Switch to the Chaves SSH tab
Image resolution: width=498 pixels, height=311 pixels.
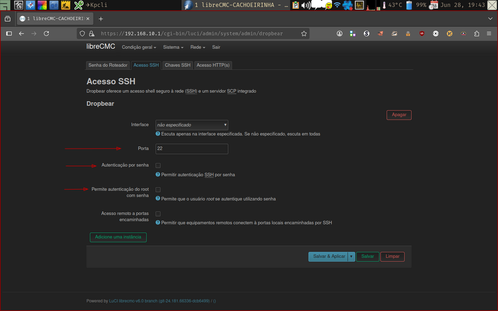178,66
